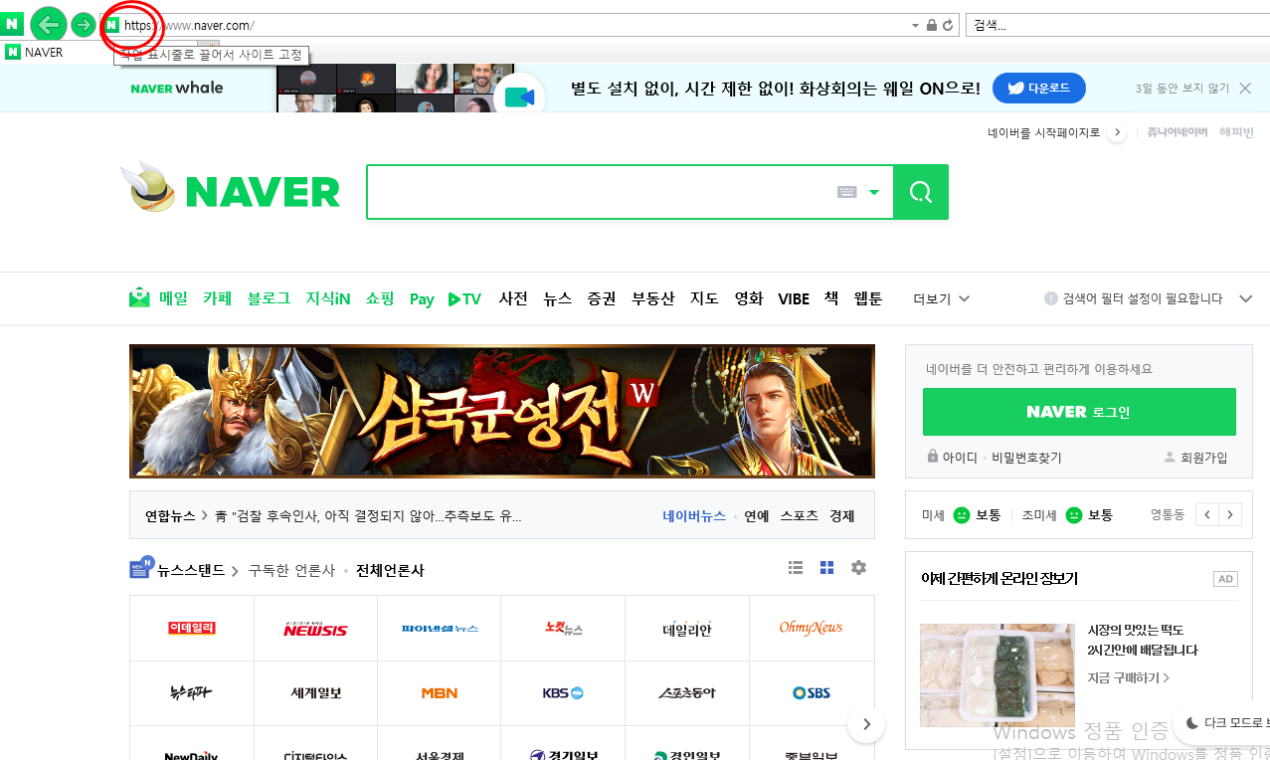
Task: Open VIBE menu item
Action: click(794, 298)
